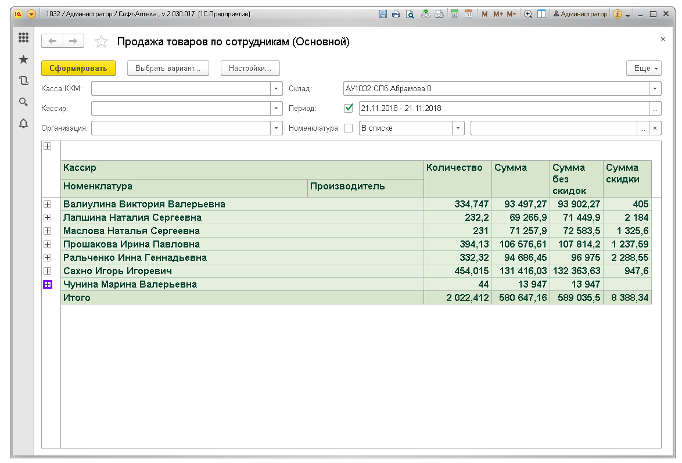
Task: Open favorites star in left sidebar
Action: click(23, 59)
